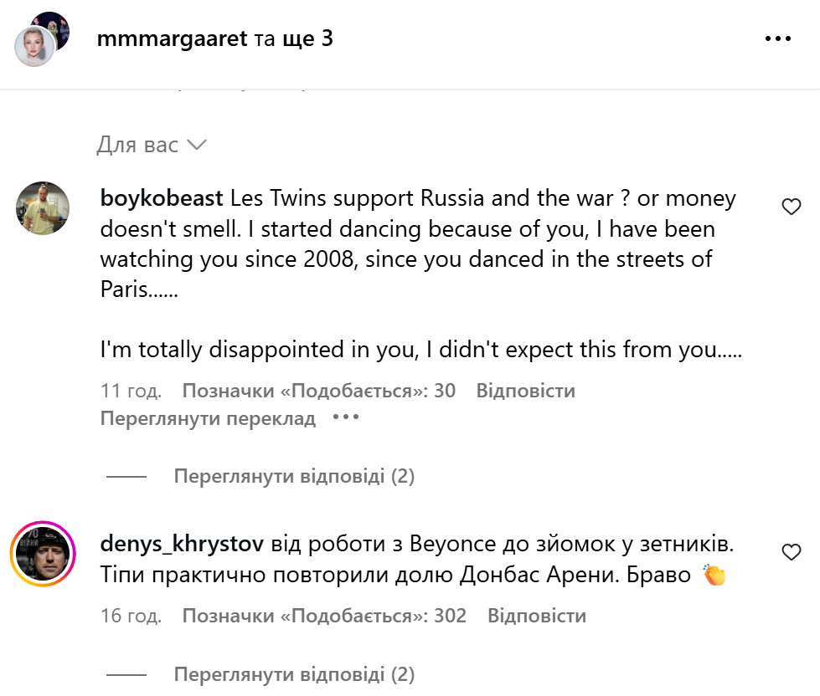
Task: Open 'та ще 3' collaborators list
Action: (294, 38)
